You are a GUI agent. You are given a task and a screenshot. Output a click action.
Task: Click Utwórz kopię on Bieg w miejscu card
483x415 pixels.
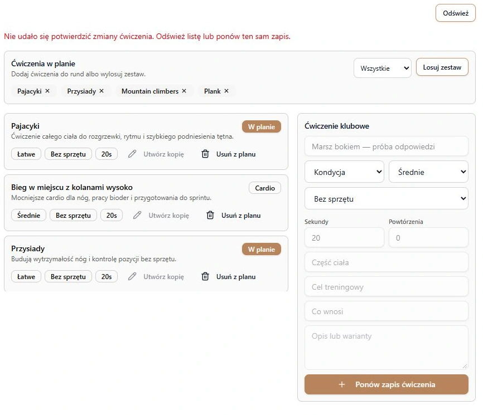169,216
